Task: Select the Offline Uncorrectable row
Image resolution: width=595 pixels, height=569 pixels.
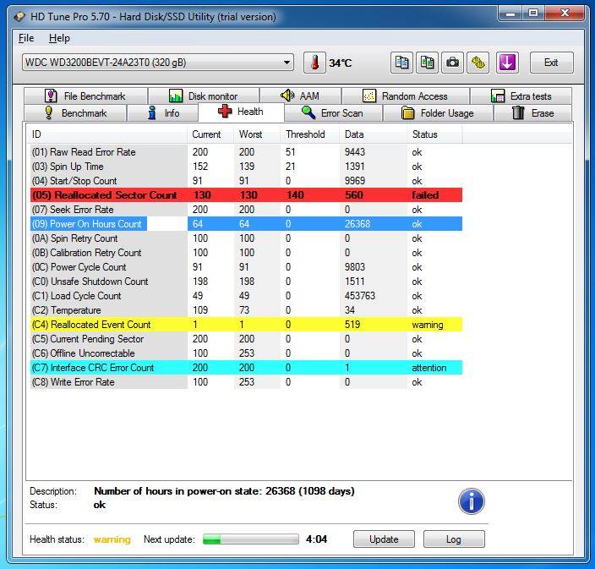Action: [x=246, y=353]
